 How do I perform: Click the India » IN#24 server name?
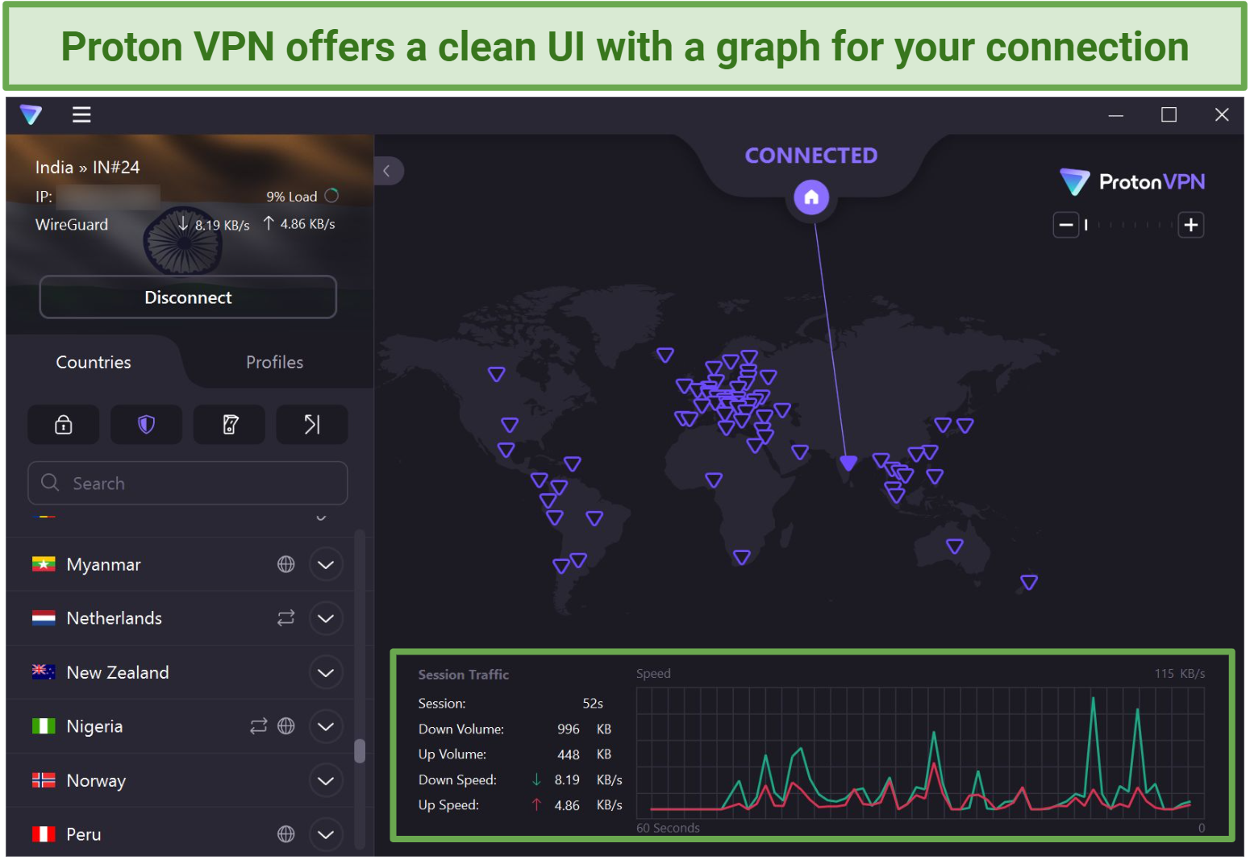point(88,168)
